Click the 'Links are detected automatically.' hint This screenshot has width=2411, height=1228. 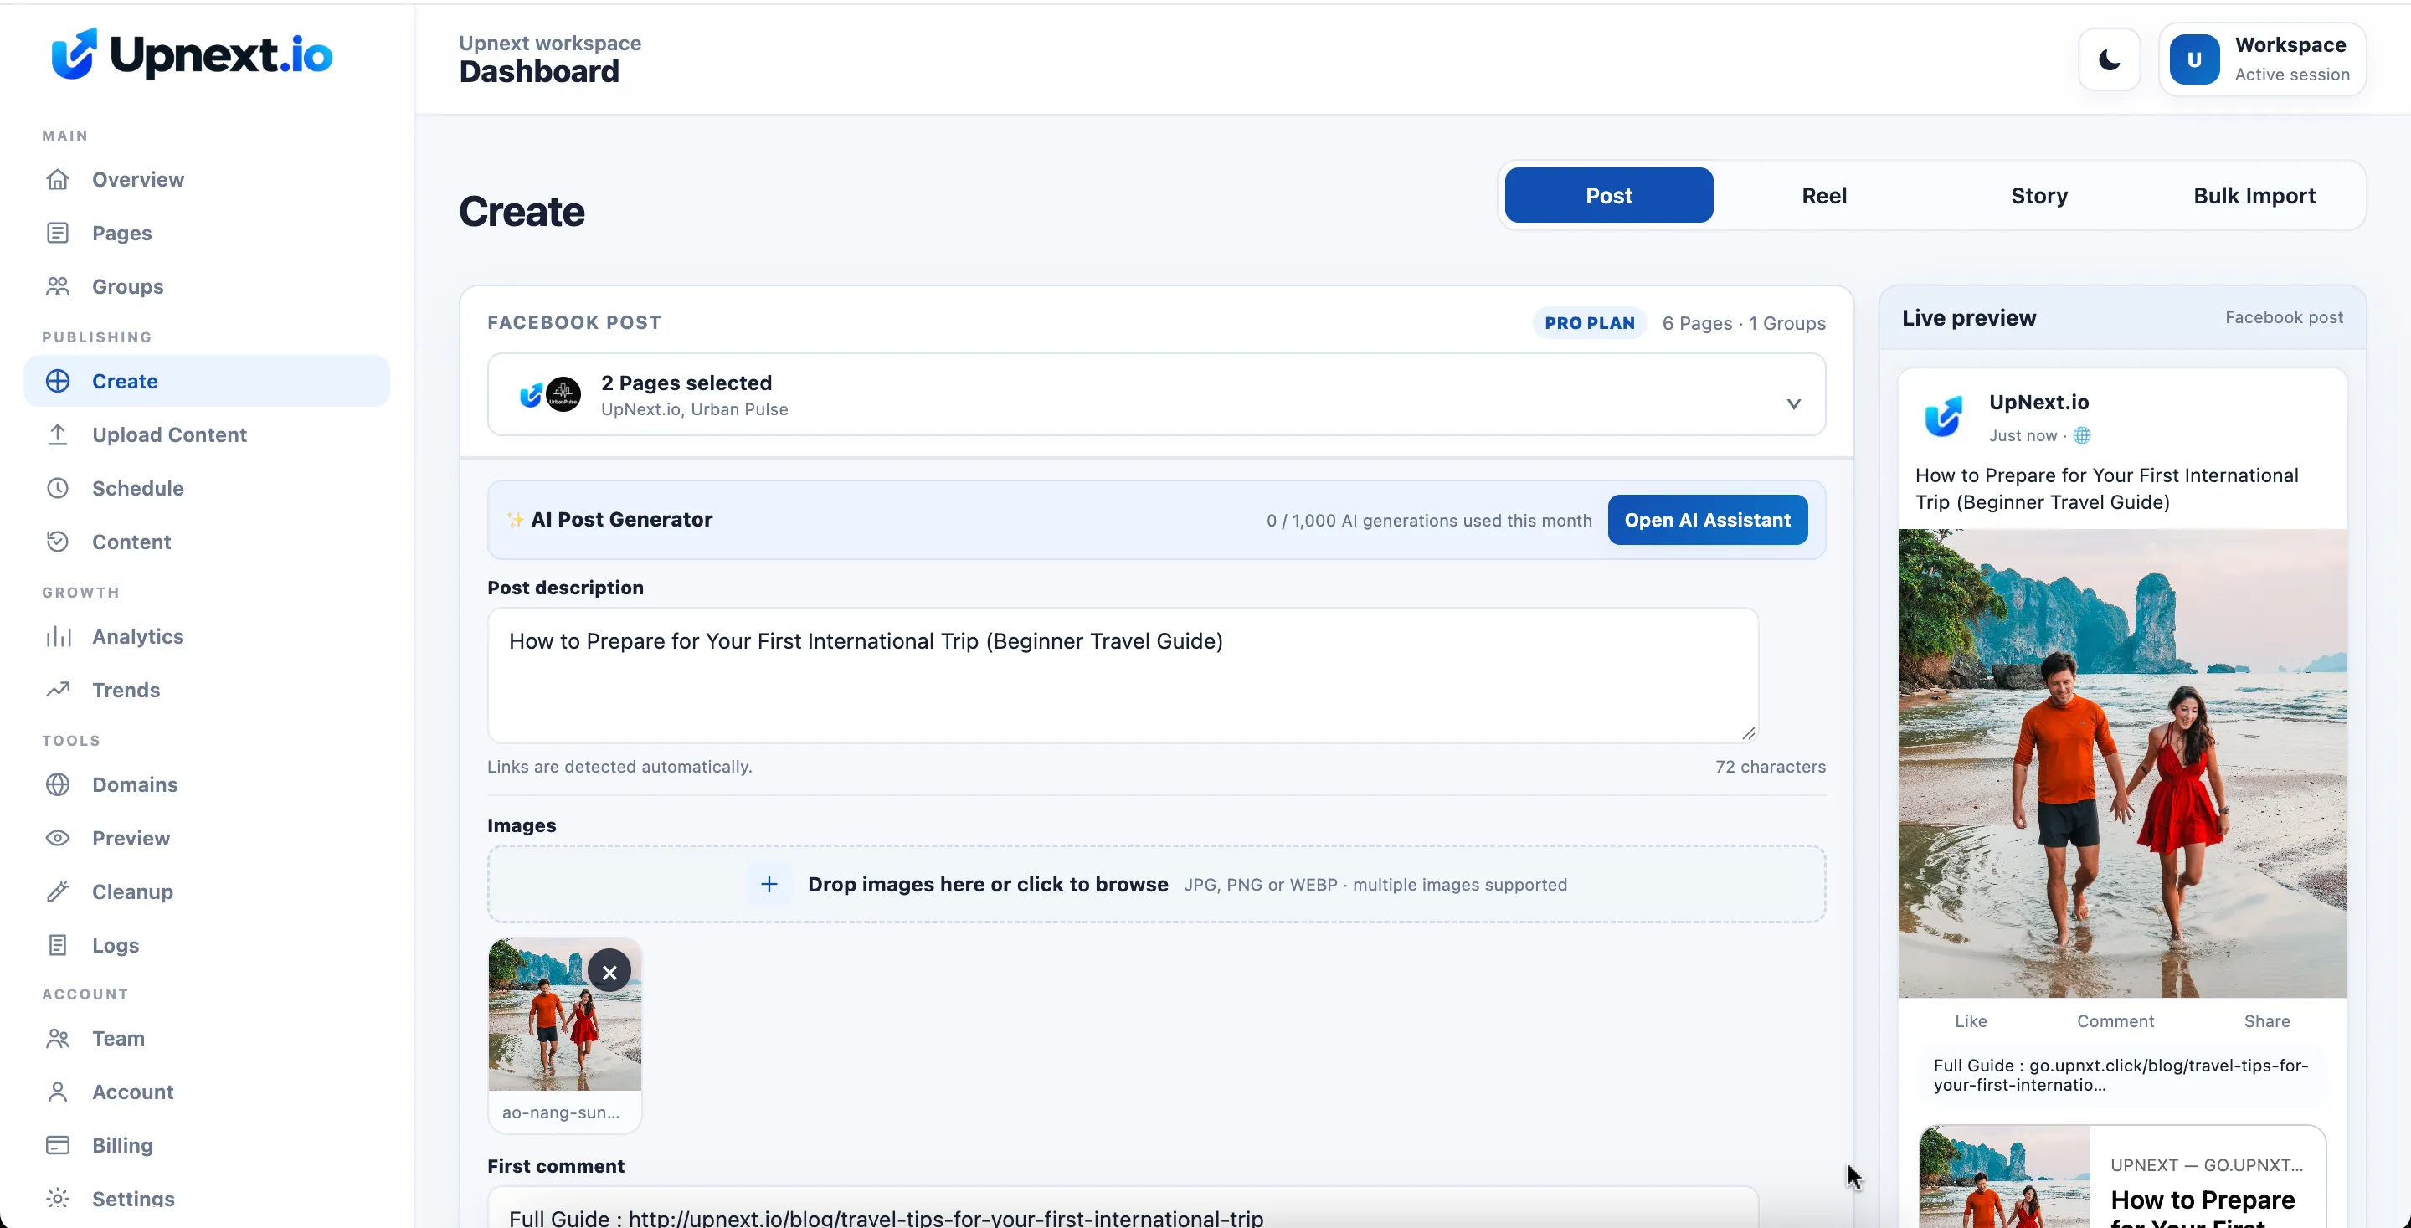coord(619,767)
